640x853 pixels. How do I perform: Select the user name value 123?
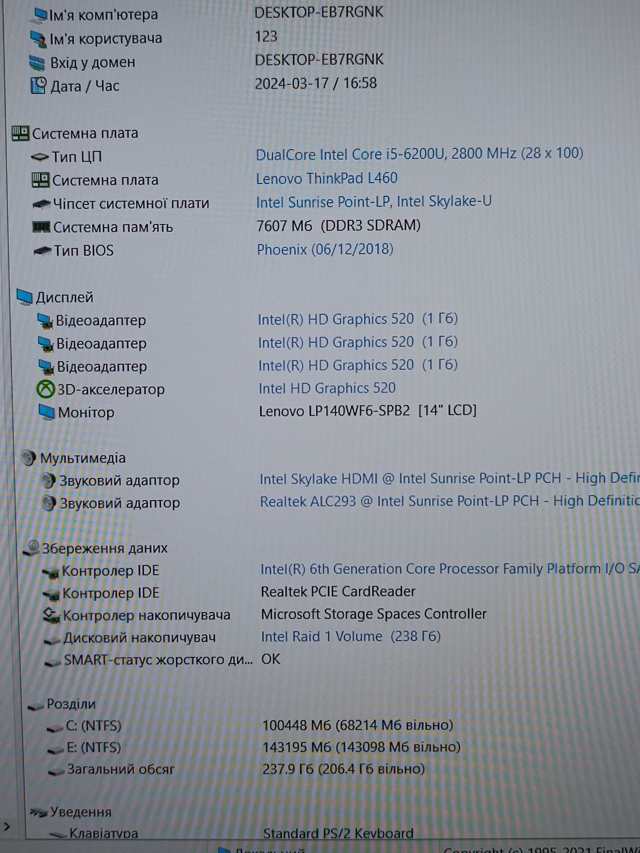click(266, 37)
